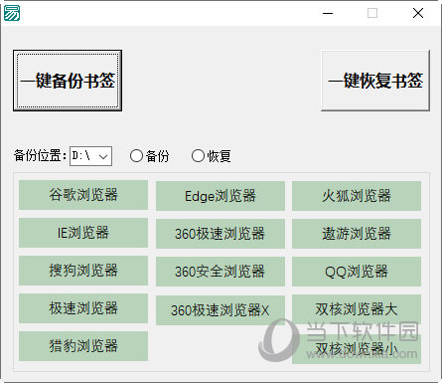Viewport: 442px width, 383px height.
Task: Select 360安全浏览器 button
Action: (x=221, y=272)
